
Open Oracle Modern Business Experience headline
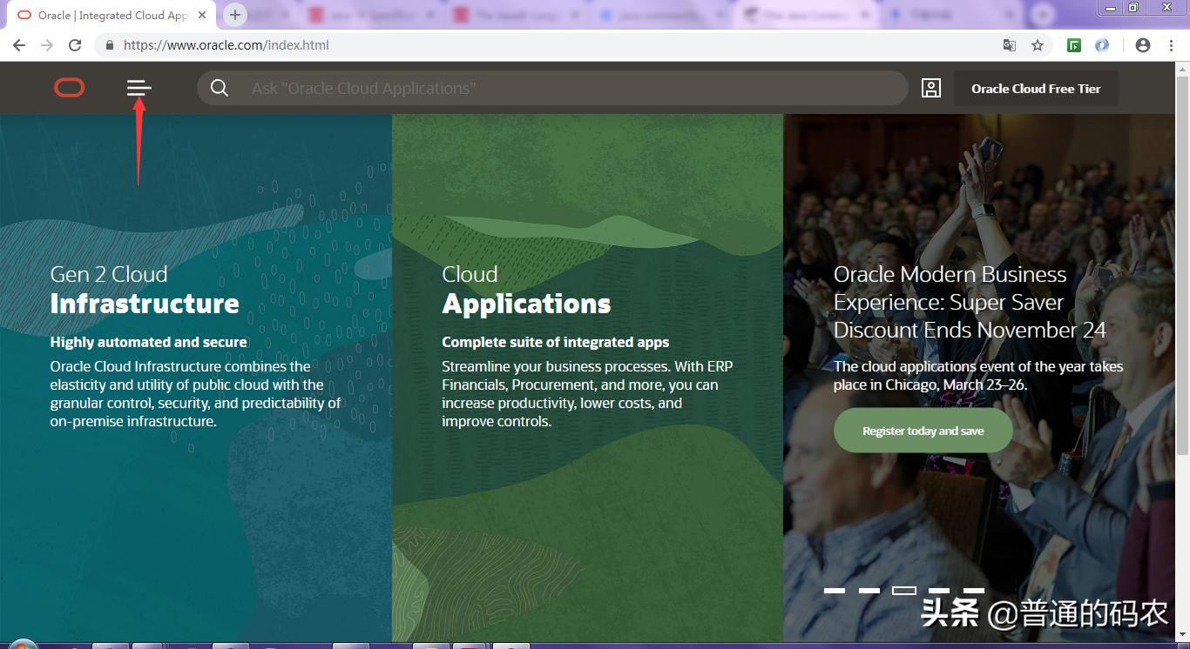(970, 302)
